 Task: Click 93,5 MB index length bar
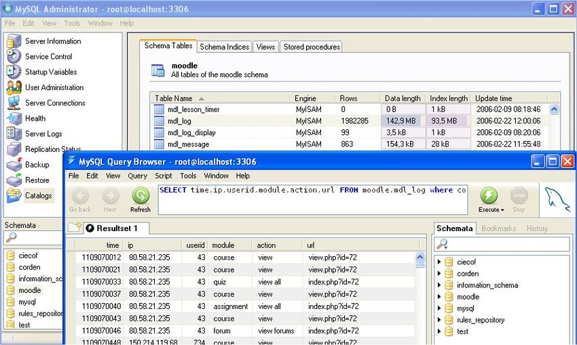448,121
